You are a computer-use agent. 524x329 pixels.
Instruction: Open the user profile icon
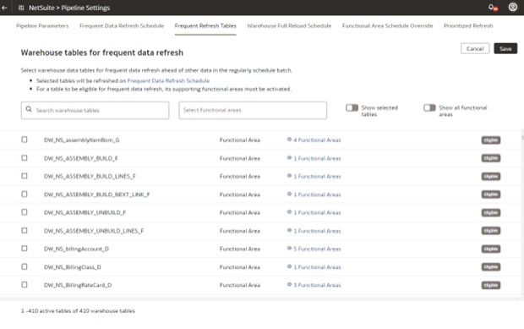[513, 7]
